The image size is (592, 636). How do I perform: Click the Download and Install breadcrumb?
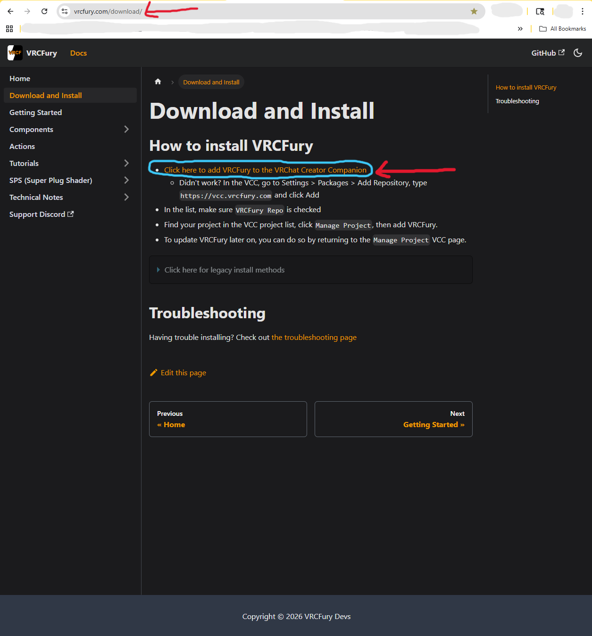211,82
